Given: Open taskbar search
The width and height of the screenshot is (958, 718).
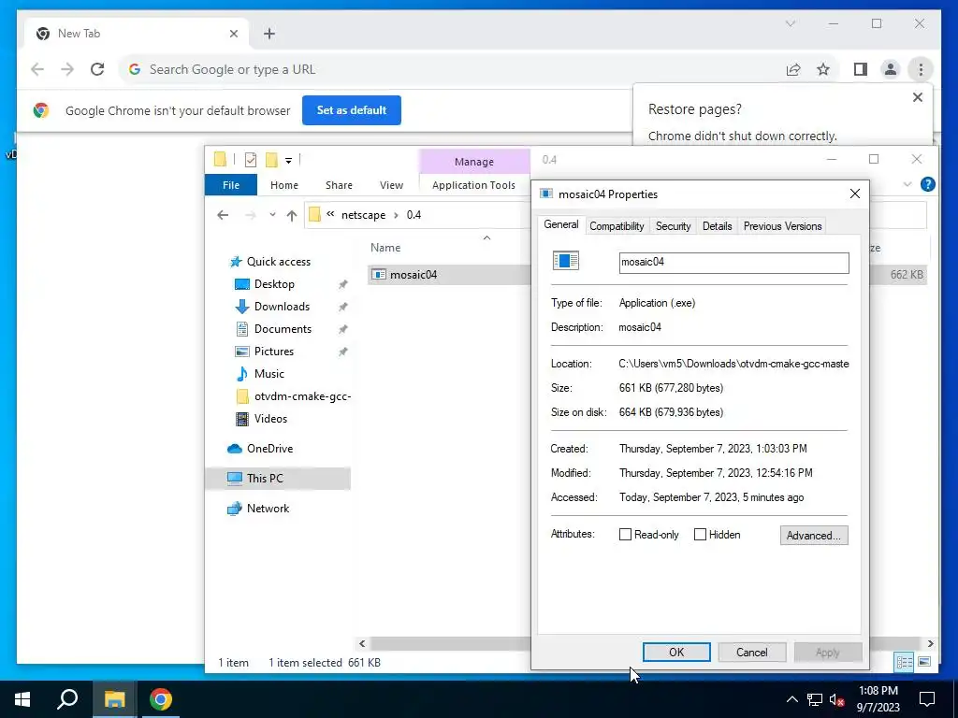Looking at the screenshot, I should coord(67,699).
